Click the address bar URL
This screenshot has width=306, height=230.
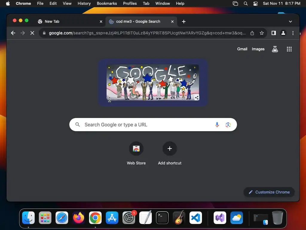(x=147, y=33)
